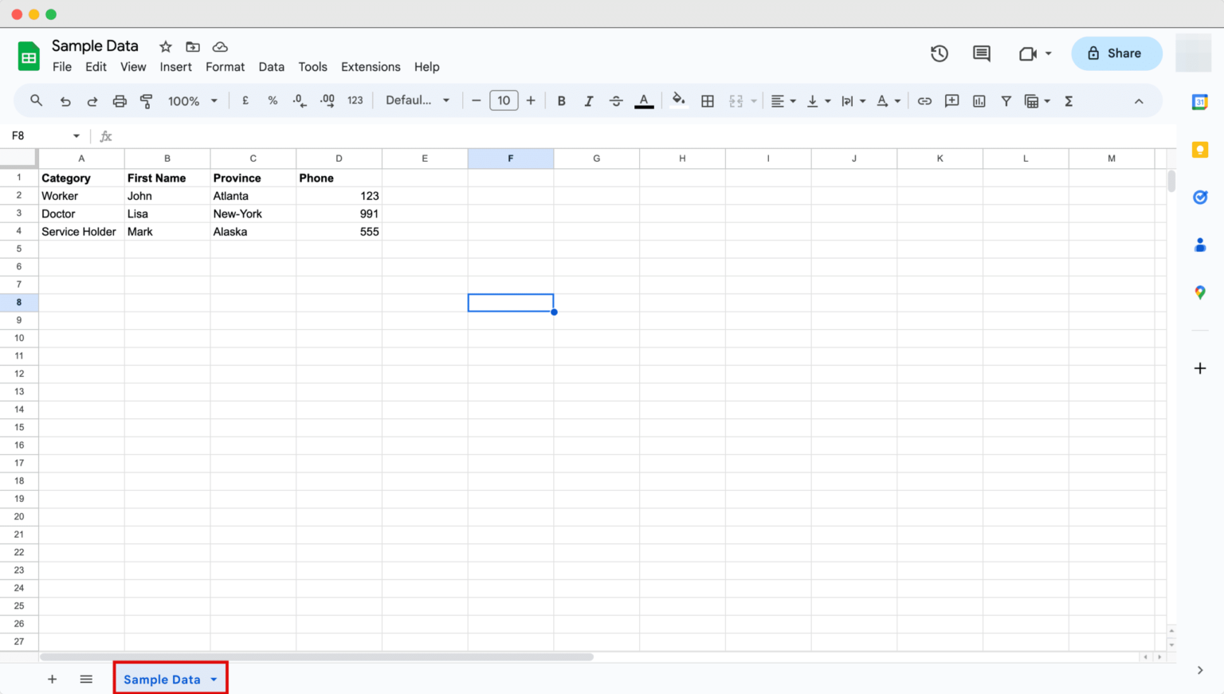Image resolution: width=1224 pixels, height=694 pixels.
Task: Open the Functions menu
Action: click(1069, 100)
